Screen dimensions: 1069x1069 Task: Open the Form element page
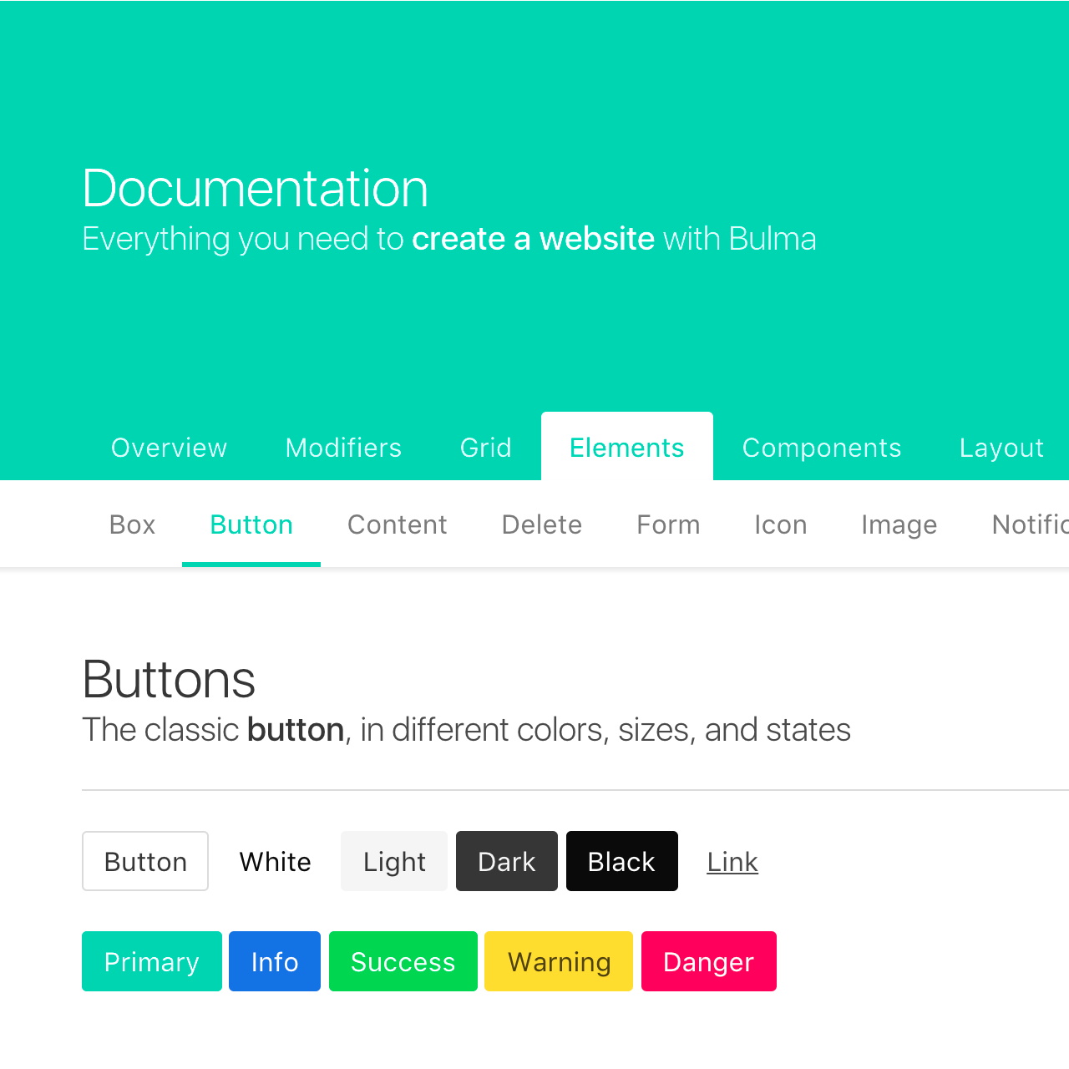pos(668,524)
